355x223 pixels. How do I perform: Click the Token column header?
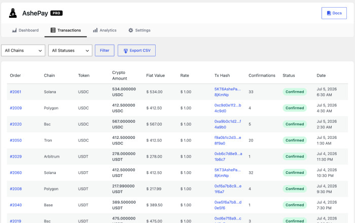[x=84, y=76]
